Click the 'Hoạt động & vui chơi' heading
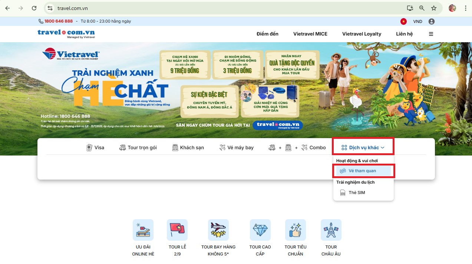 (357, 161)
